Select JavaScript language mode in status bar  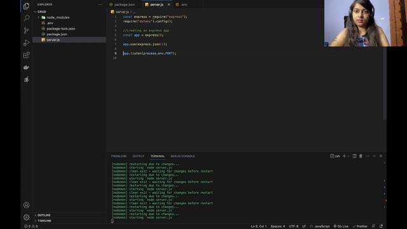pos(320,226)
